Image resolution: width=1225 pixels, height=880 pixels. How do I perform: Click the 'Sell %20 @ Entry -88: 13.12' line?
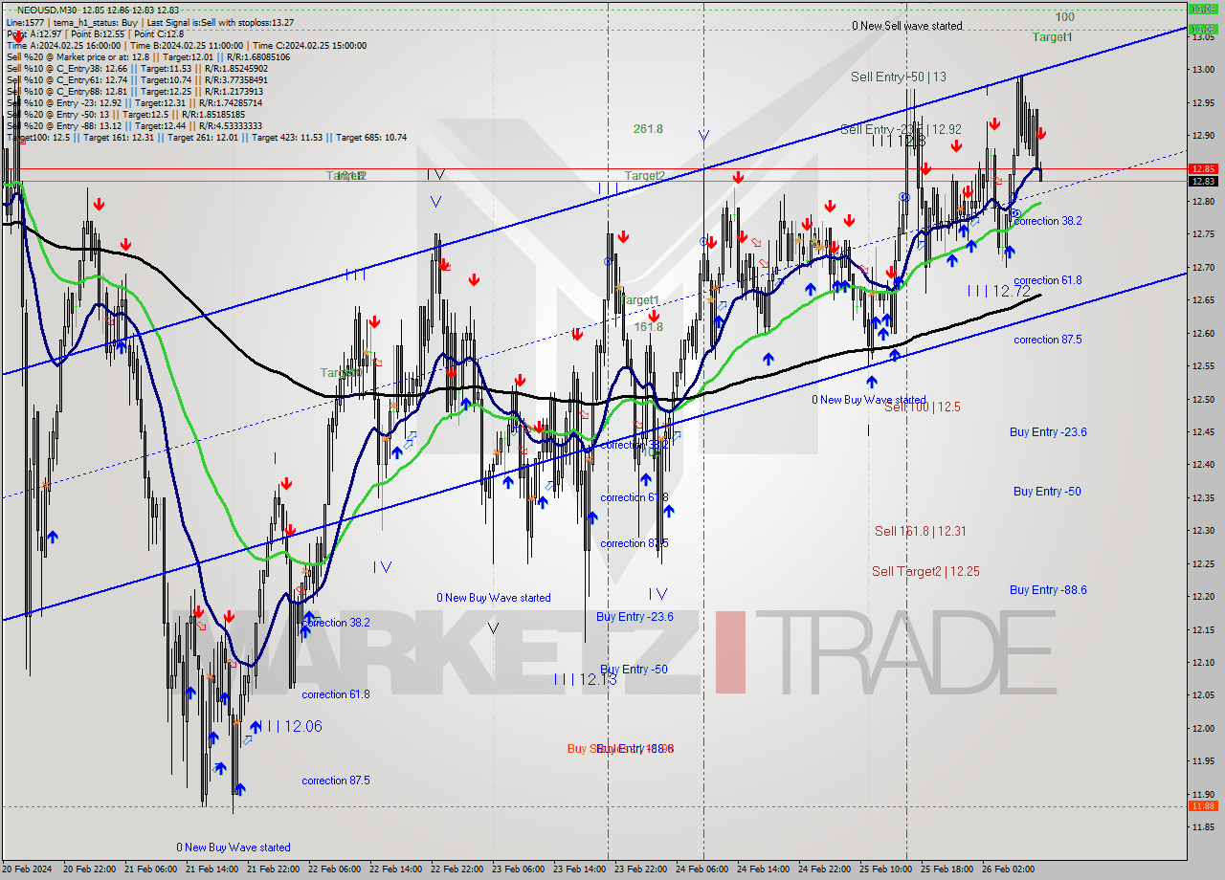coord(134,125)
